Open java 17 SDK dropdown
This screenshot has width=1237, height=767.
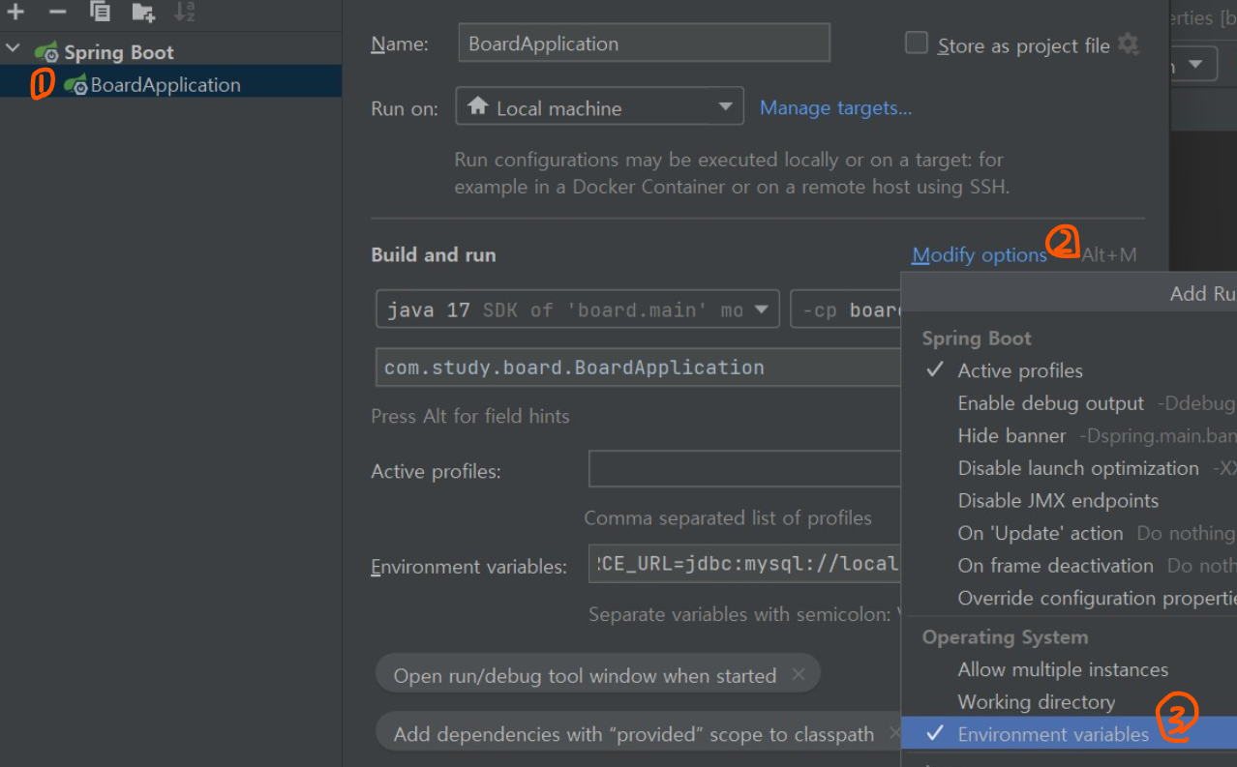pos(577,310)
